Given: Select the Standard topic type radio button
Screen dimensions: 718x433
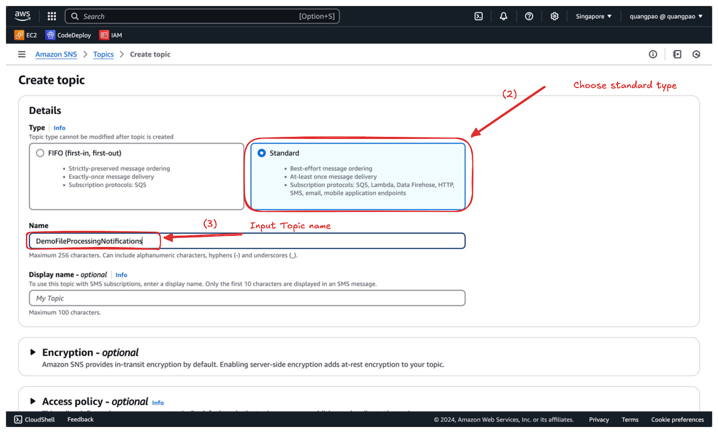Looking at the screenshot, I should pyautogui.click(x=262, y=153).
